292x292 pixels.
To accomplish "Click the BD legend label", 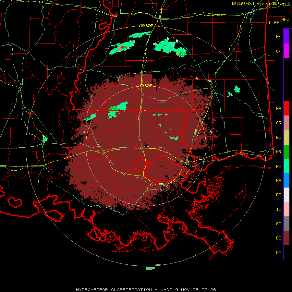I will [278, 138].
